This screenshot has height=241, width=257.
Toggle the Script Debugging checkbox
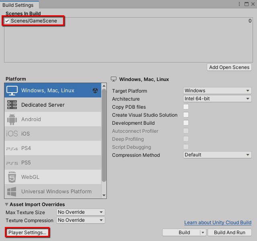click(x=186, y=147)
